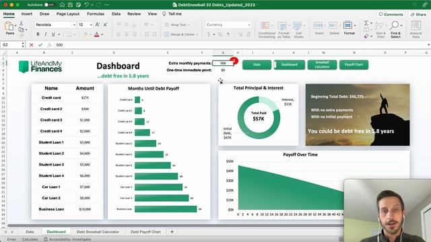Click the Copy icon
431x242 pixels.
pyautogui.click(x=22, y=30)
